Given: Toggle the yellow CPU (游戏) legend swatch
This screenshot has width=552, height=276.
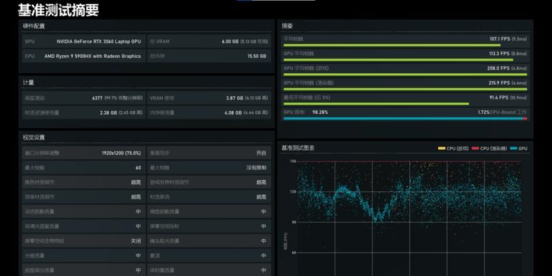Looking at the screenshot, I should click(442, 148).
